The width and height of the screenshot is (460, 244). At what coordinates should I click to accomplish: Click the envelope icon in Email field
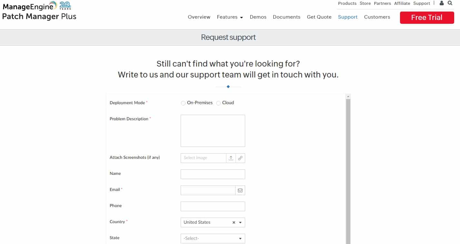[240, 190]
